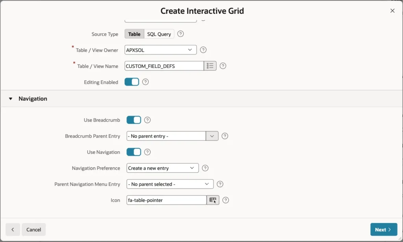Toggle Editing Enabled switch
Viewport: 403px width, 242px height.
[132, 82]
